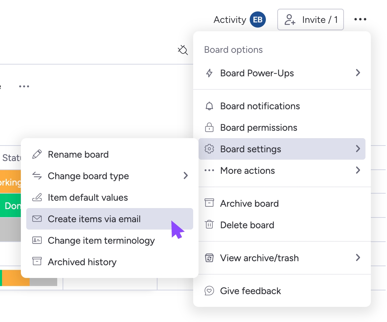387x322 pixels.
Task: Click the lightning icon for Board Power-Ups
Action: 209,73
